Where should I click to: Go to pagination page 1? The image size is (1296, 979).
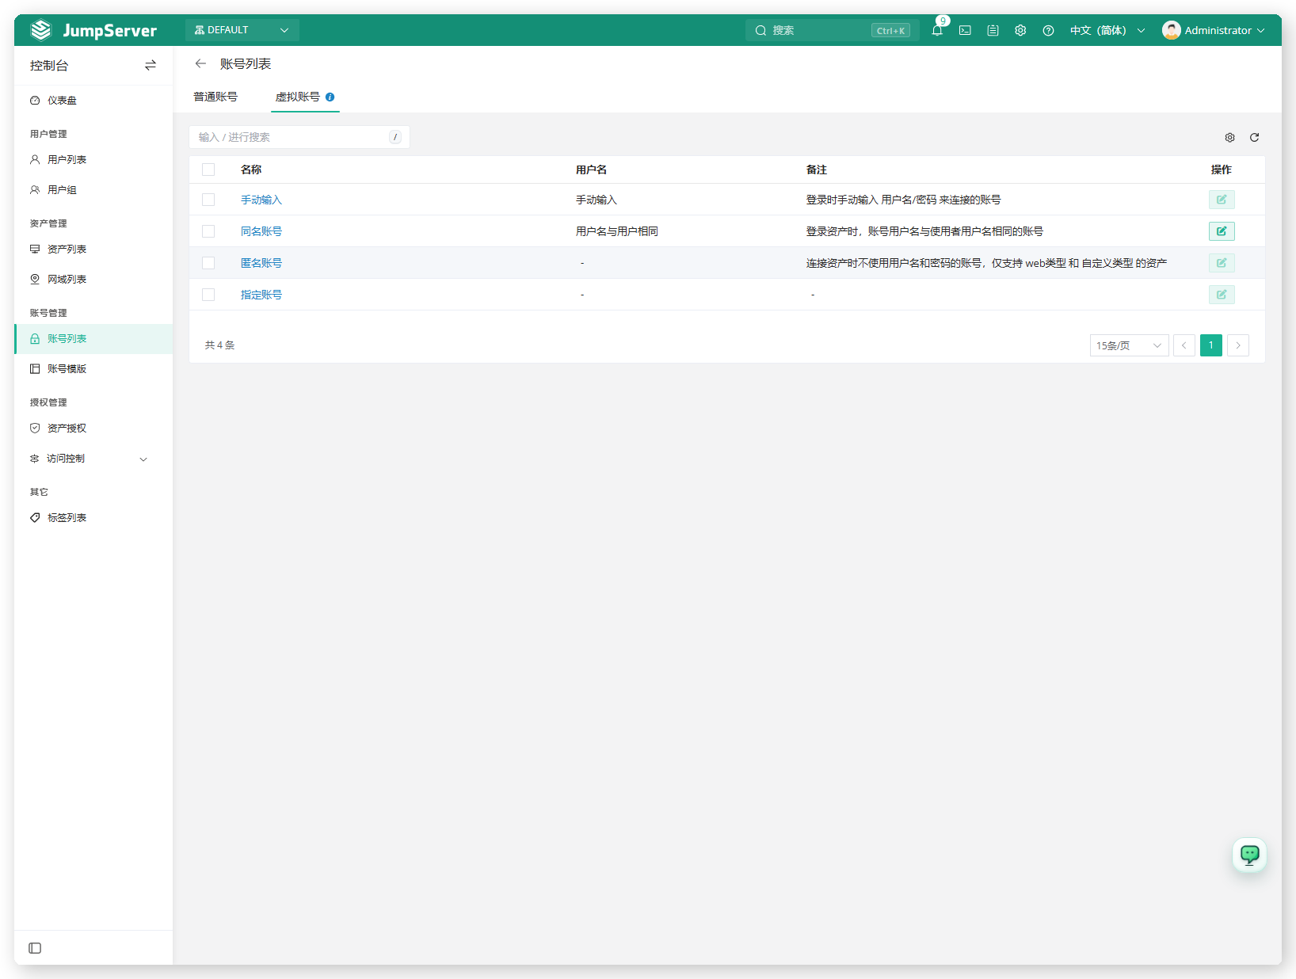coord(1211,345)
